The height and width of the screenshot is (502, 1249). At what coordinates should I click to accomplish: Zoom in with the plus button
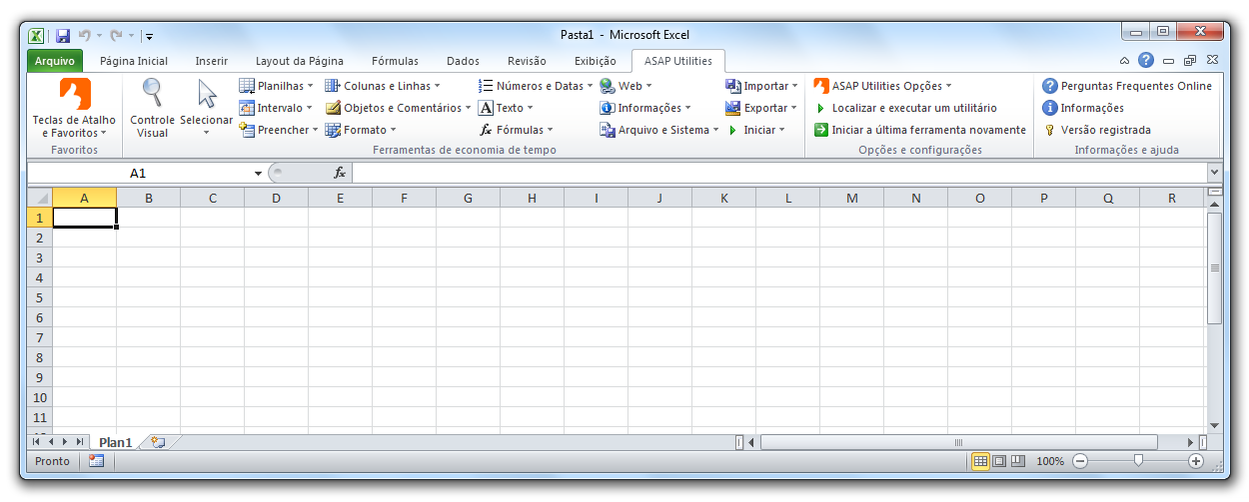(x=1196, y=461)
